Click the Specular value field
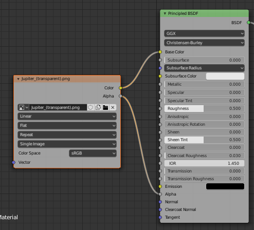 pos(204,92)
